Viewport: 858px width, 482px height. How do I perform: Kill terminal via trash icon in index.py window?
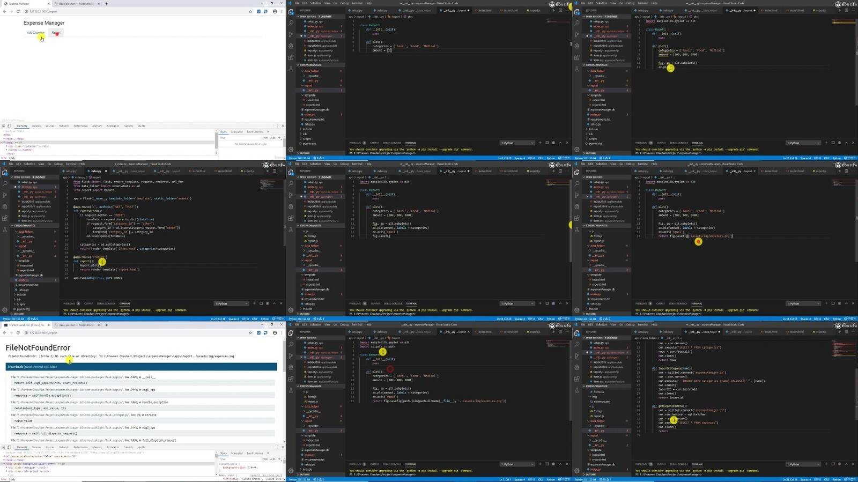point(268,303)
